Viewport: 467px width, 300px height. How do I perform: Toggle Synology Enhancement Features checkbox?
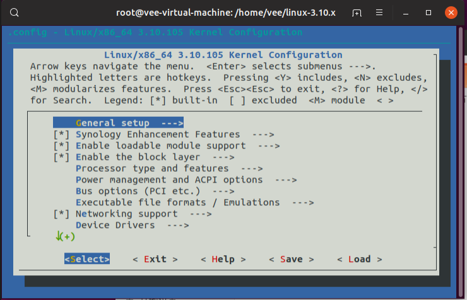point(61,135)
